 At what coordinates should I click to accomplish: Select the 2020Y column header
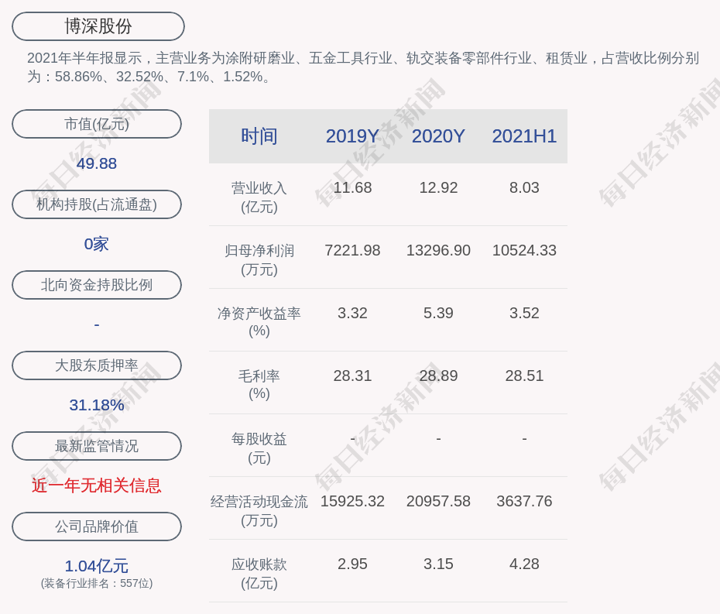(438, 136)
